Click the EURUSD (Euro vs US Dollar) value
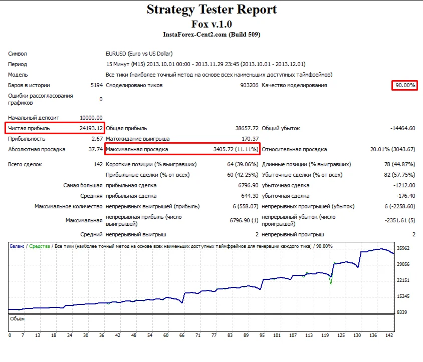 pos(139,54)
